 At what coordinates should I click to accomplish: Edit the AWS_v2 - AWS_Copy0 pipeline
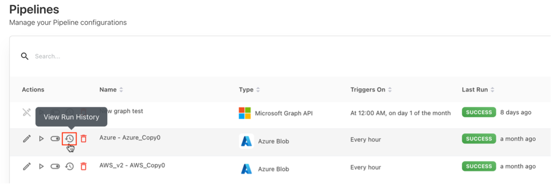click(27, 166)
